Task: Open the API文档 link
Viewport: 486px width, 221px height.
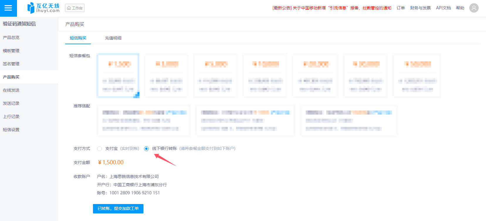Action: pos(443,8)
